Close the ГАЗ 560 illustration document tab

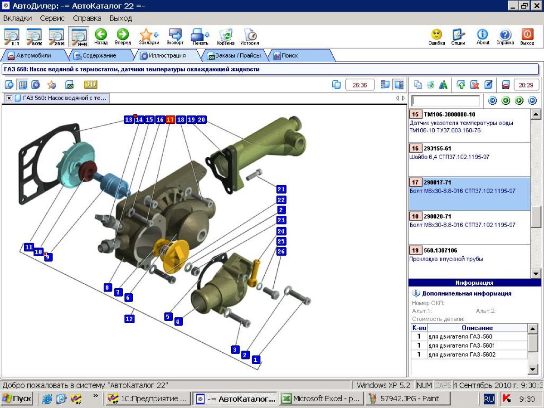[x=9, y=98]
